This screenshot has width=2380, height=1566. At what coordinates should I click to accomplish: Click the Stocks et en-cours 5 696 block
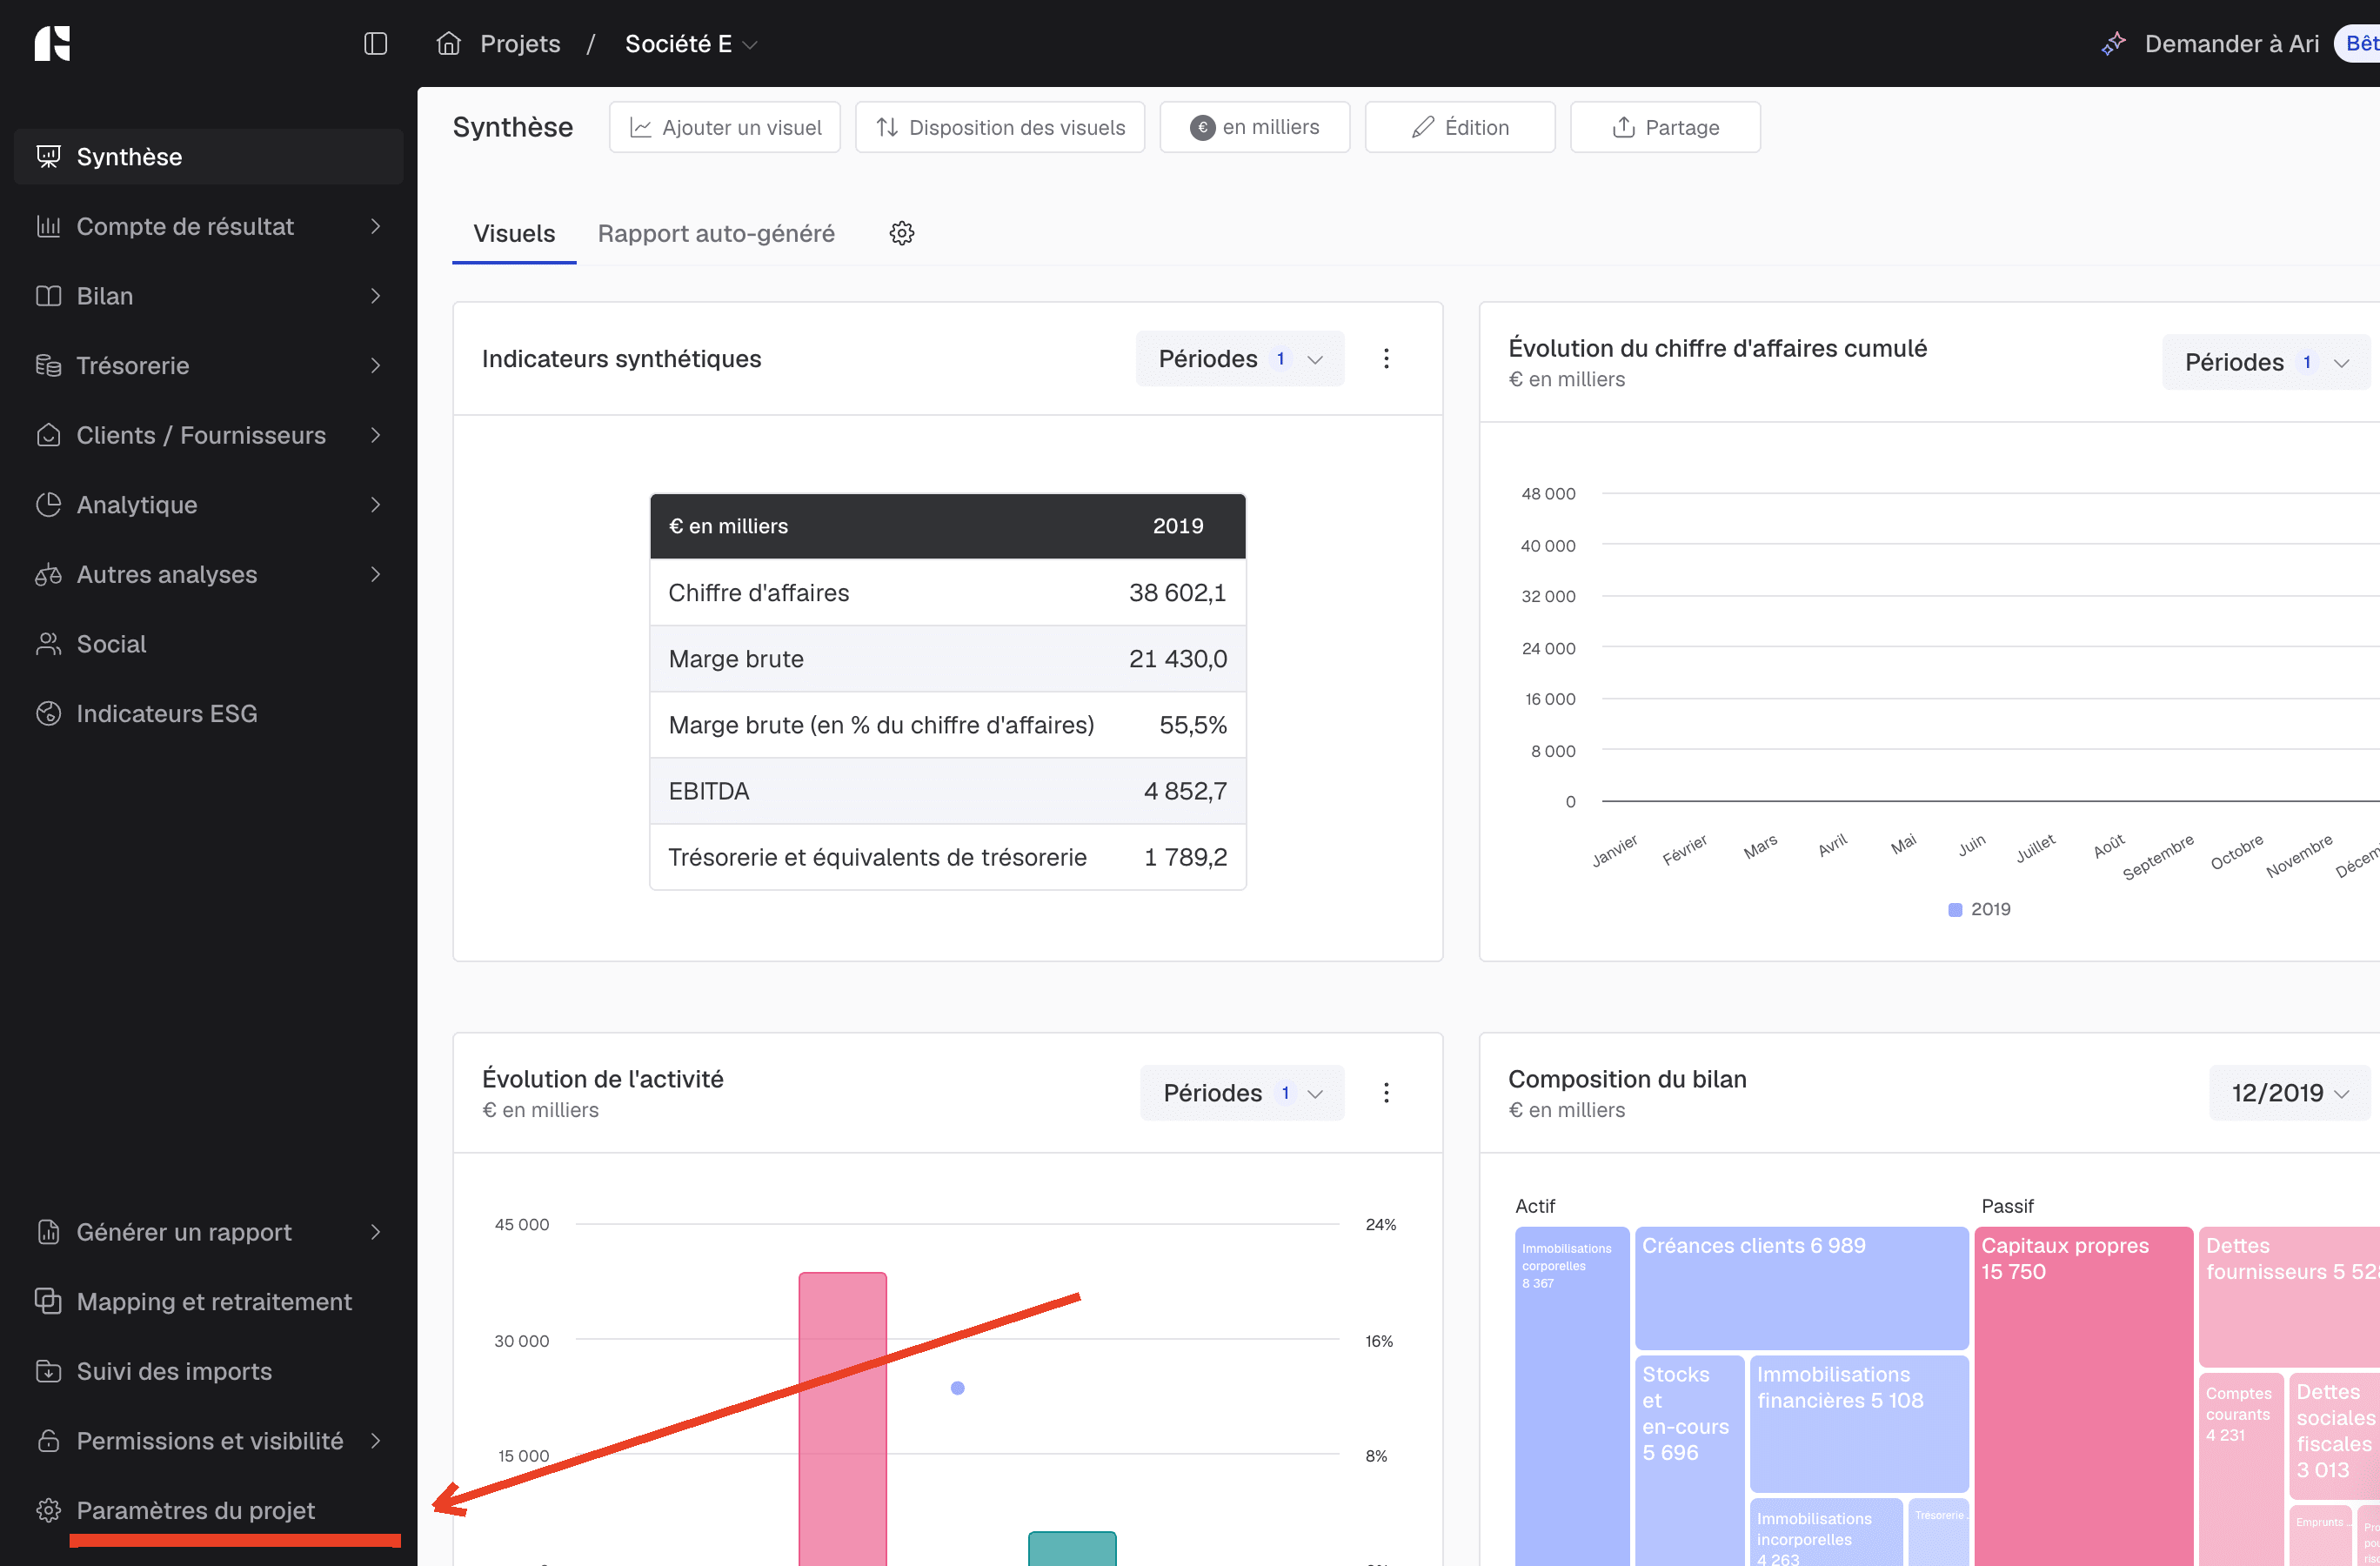click(1690, 1460)
